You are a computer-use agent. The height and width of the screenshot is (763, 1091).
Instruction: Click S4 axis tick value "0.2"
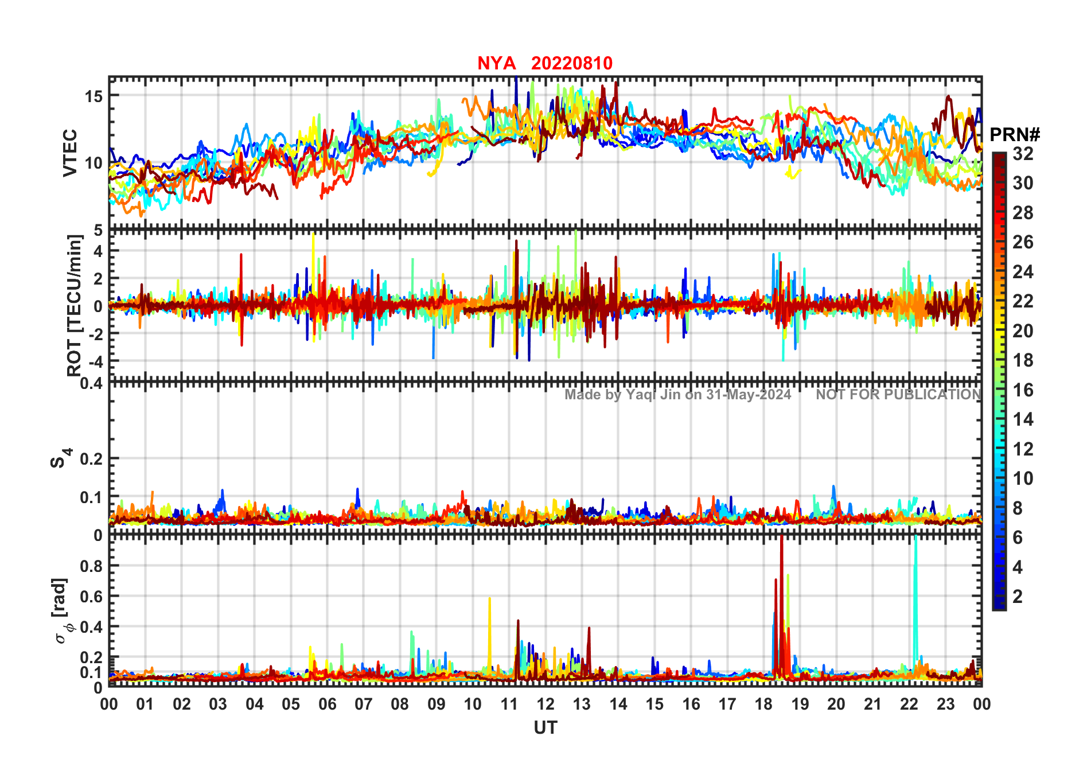coord(91,458)
